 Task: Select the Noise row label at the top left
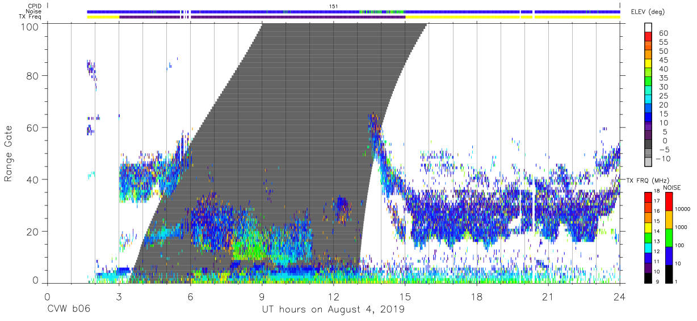coord(33,11)
